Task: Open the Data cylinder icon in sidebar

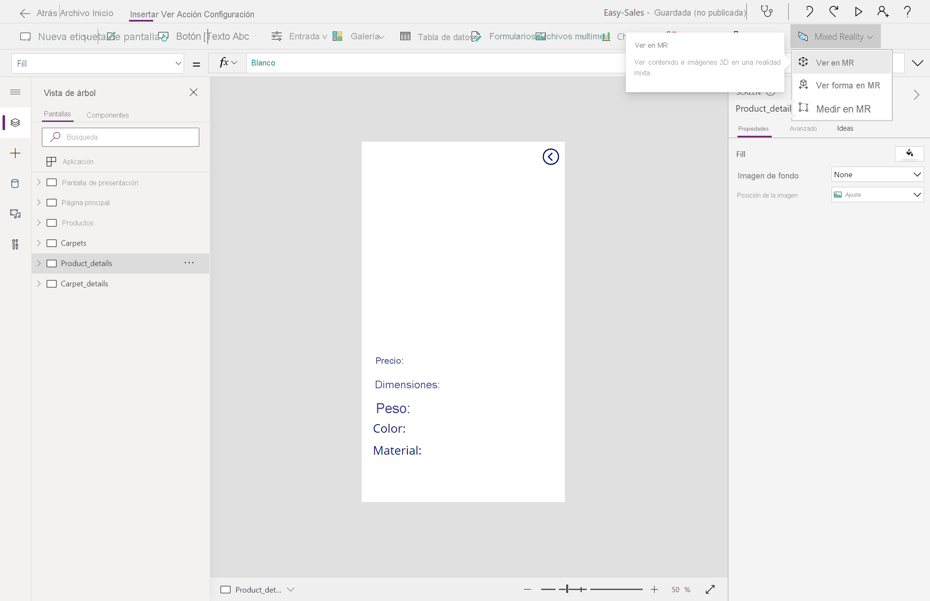Action: (15, 184)
